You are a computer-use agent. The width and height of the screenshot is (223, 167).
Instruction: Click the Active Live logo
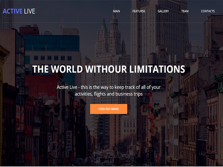[19, 11]
